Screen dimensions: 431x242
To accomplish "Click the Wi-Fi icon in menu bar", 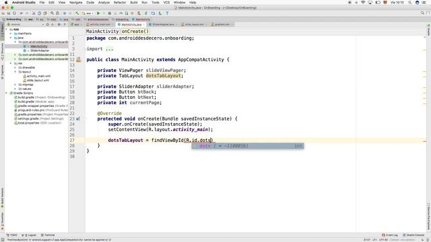I will (363, 3).
